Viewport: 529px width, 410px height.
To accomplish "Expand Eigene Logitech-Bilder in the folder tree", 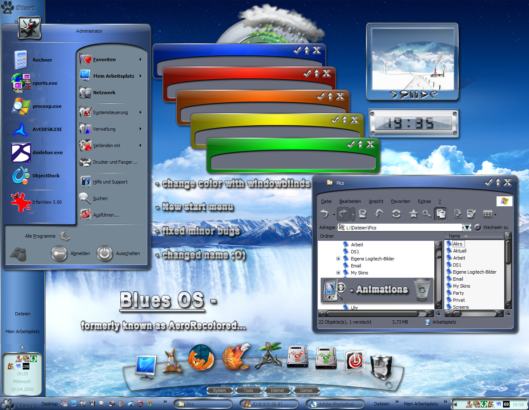I will [x=338, y=259].
